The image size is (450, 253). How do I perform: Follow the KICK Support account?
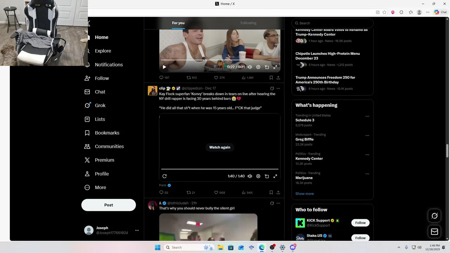coord(360,223)
